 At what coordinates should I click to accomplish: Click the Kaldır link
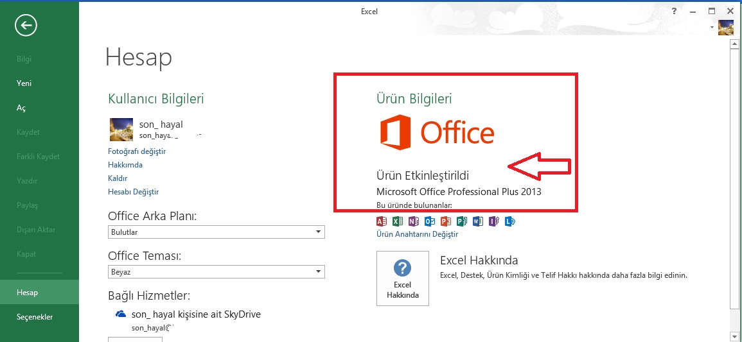coord(118,178)
